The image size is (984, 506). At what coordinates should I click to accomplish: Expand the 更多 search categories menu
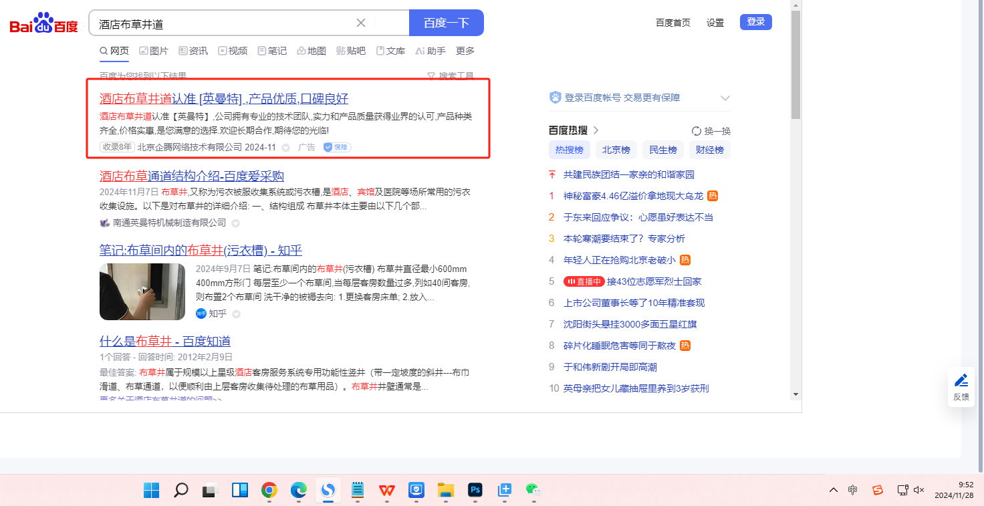pos(465,51)
